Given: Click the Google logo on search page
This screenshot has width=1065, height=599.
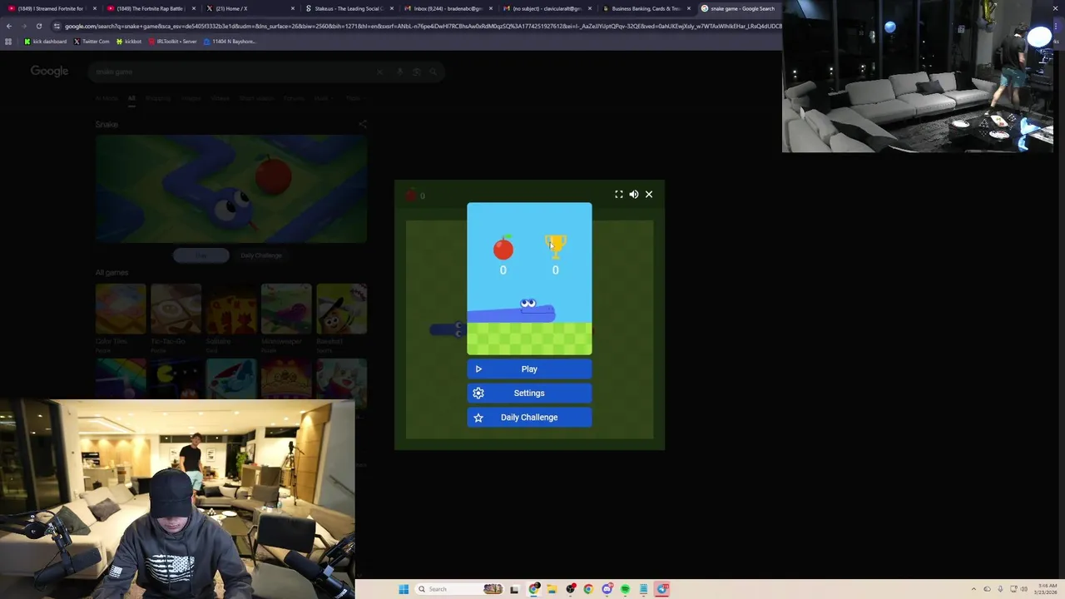Looking at the screenshot, I should coord(49,71).
